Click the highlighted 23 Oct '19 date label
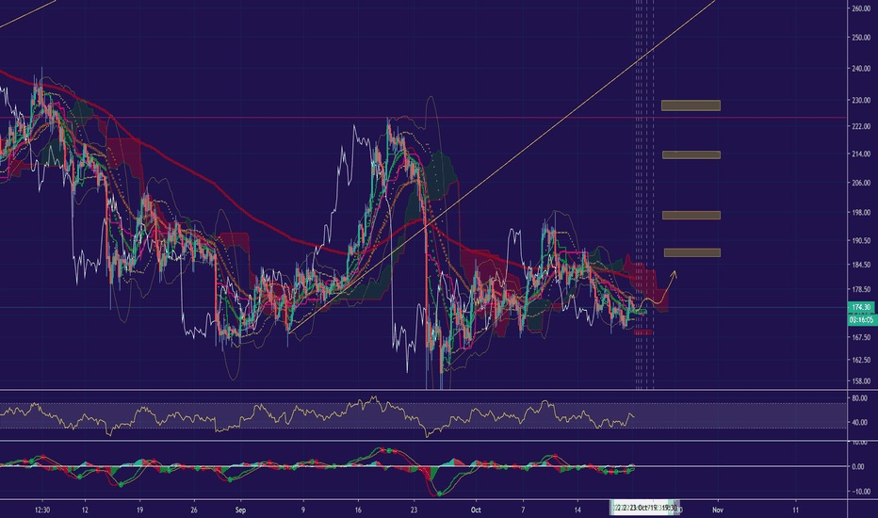 click(644, 508)
